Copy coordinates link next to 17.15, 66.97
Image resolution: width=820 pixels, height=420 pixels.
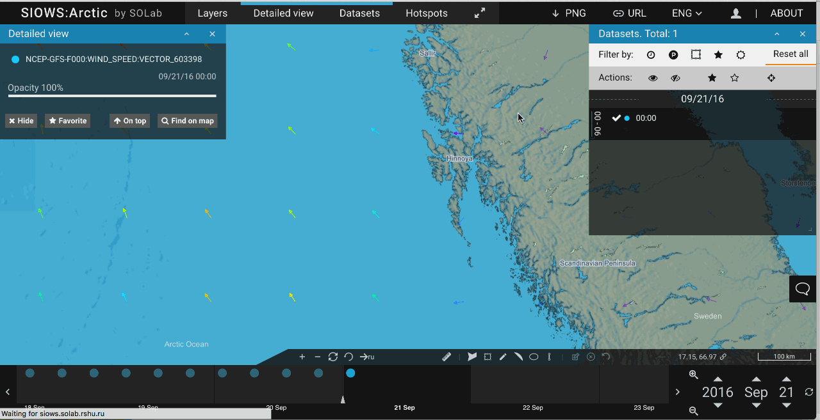pyautogui.click(x=723, y=357)
